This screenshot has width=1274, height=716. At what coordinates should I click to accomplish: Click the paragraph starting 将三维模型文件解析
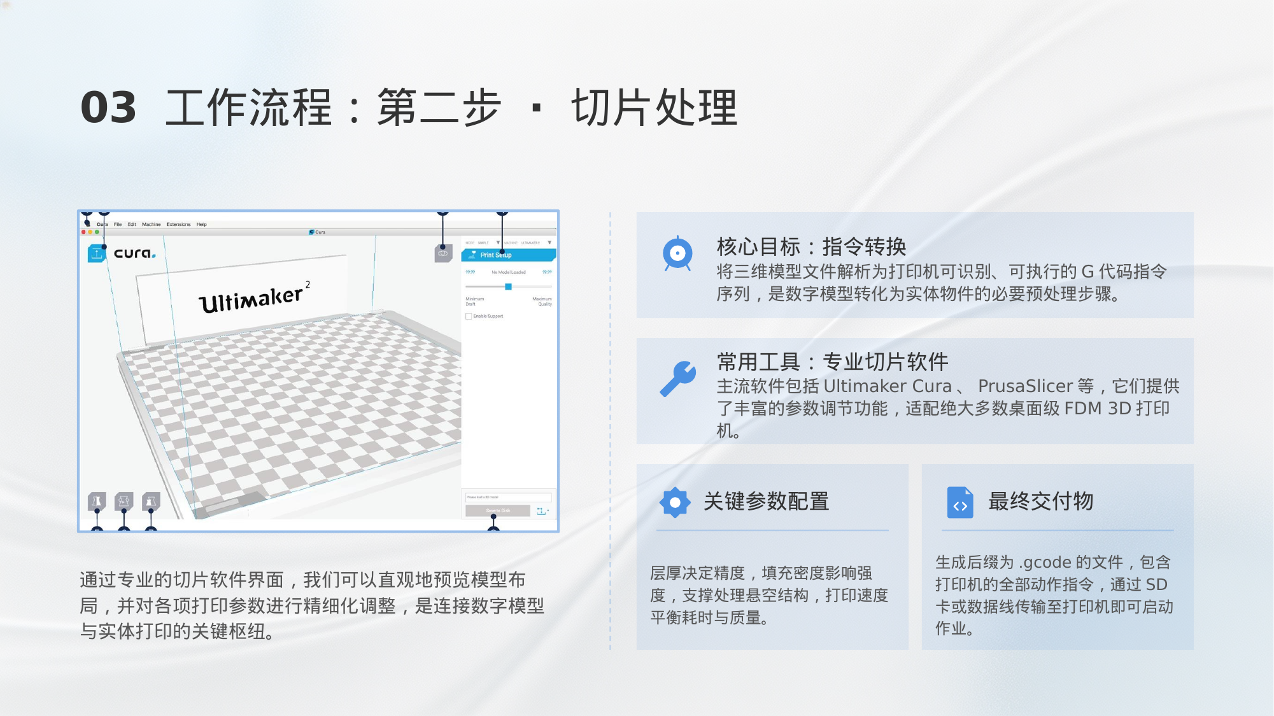point(942,283)
